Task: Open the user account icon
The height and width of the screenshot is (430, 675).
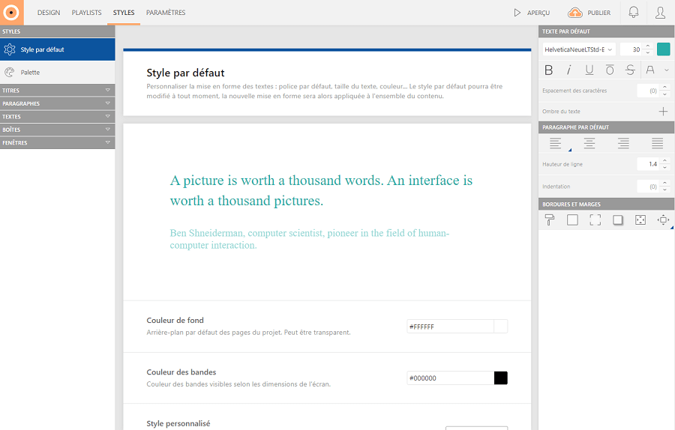Action: pos(660,13)
